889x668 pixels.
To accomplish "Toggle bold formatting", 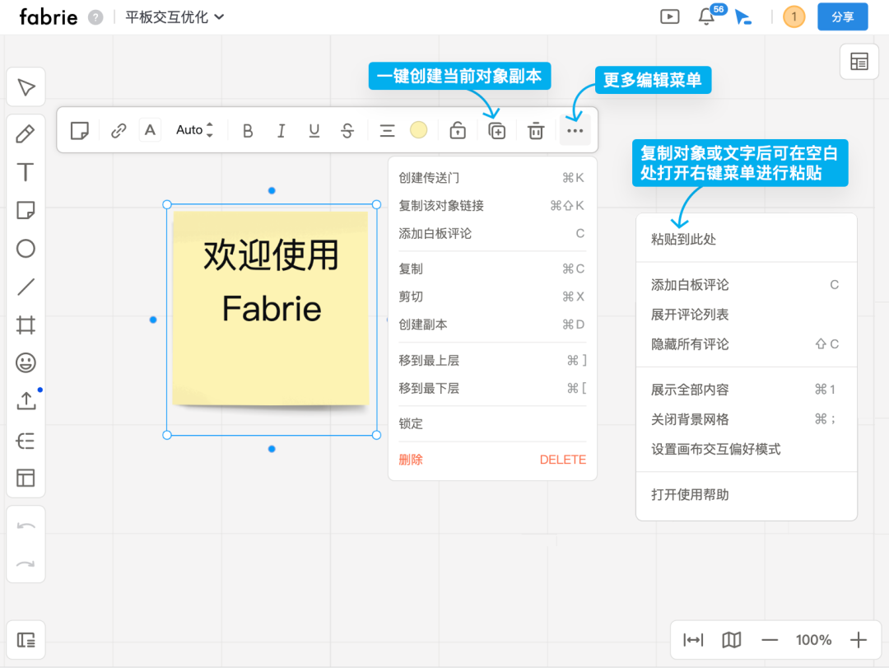I will click(x=248, y=131).
